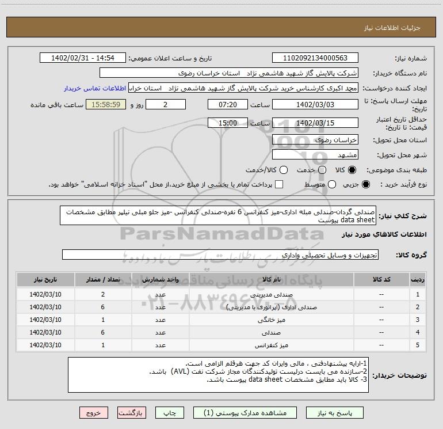
Task: Click the delivery province field 'خراسان رضوی'
Action: [315, 139]
